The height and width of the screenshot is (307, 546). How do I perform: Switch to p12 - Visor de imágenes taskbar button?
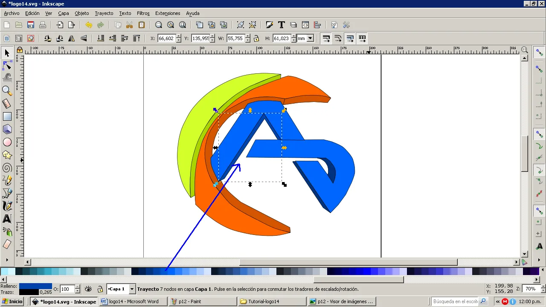[x=342, y=301]
